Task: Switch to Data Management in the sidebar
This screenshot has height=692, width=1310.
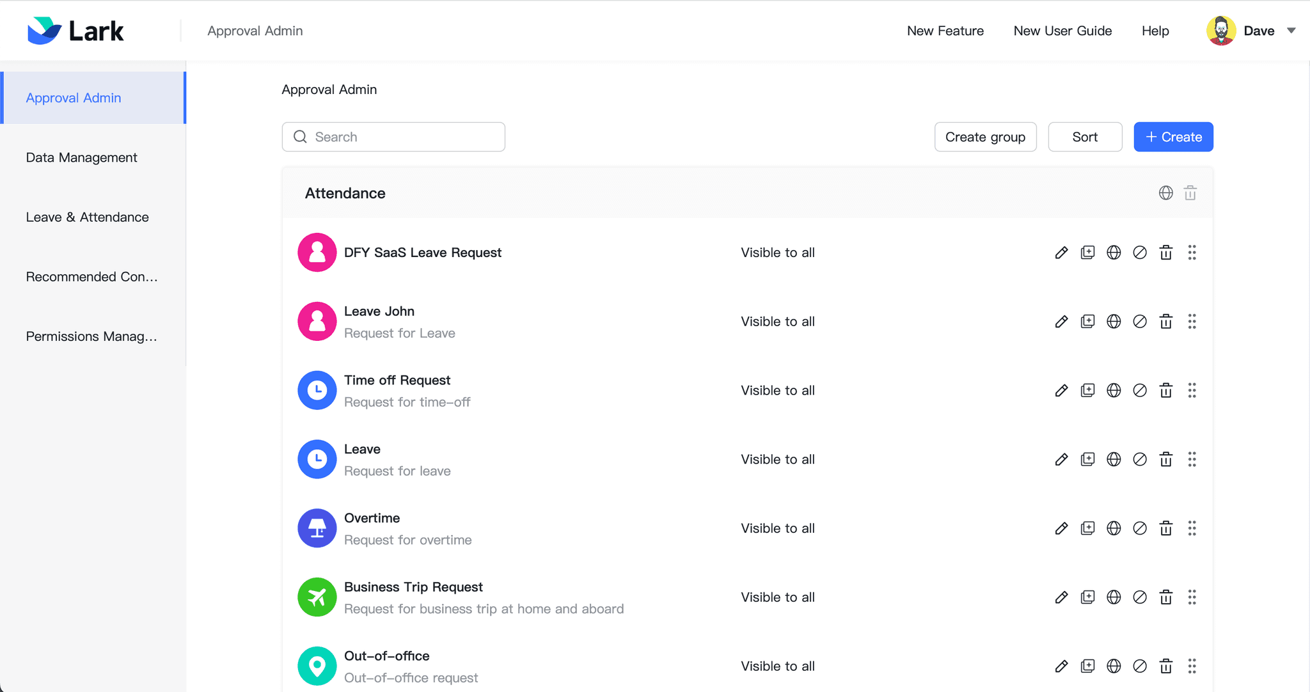Action: [x=81, y=157]
